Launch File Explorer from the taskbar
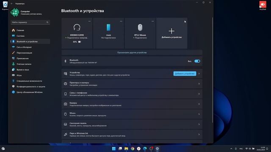Image resolution: width=271 pixels, height=152 pixels. pos(126,149)
